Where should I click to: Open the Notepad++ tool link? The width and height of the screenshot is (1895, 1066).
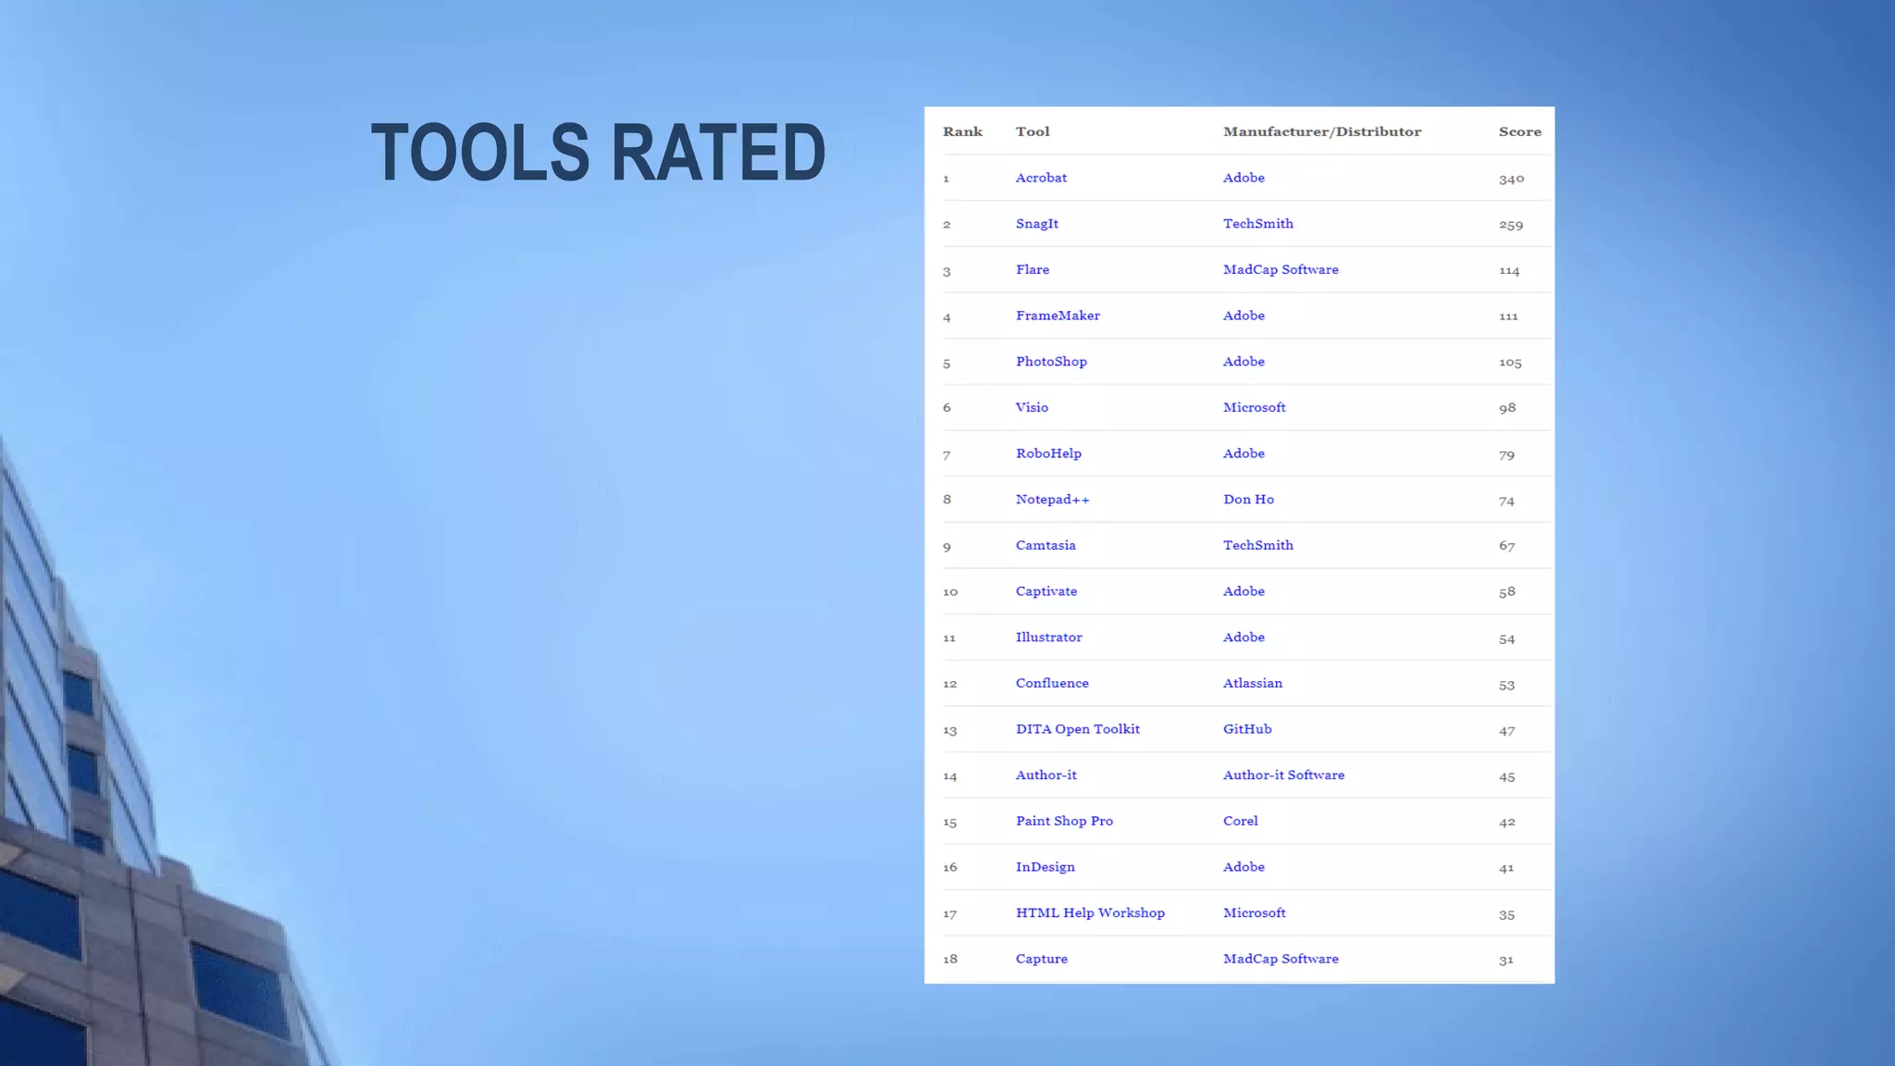1053,500
